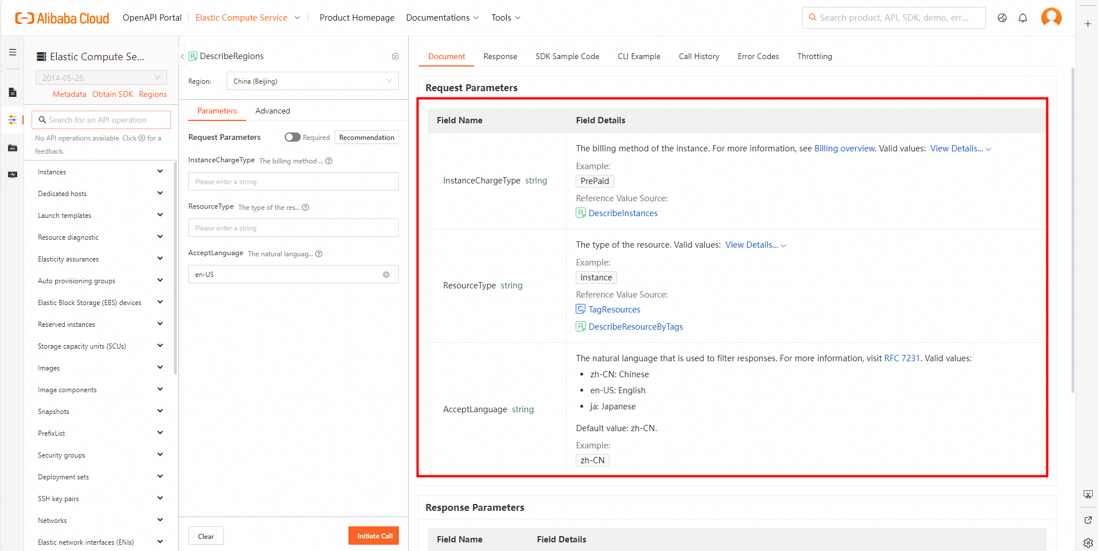The width and height of the screenshot is (1098, 551).
Task: Show help for AcceptLanguage parameter
Action: [x=319, y=253]
